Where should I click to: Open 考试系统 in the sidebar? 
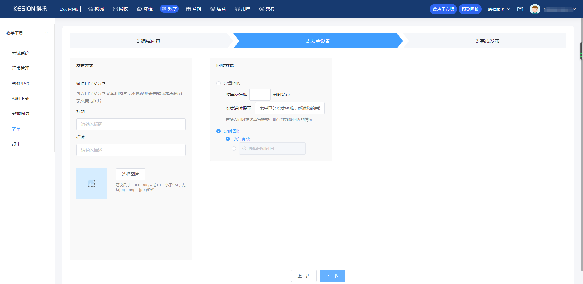(21, 53)
